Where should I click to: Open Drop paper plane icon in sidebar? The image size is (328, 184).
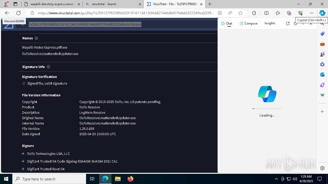click(322, 95)
